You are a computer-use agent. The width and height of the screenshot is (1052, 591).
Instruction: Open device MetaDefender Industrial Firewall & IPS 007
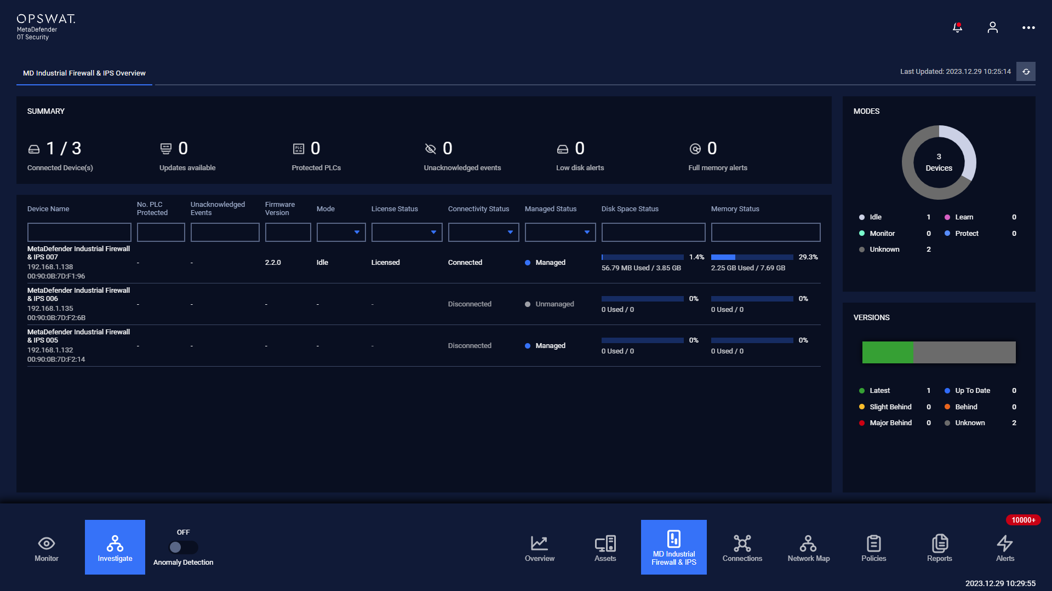(79, 253)
